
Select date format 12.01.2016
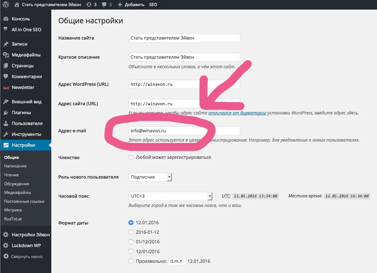pyautogui.click(x=131, y=223)
